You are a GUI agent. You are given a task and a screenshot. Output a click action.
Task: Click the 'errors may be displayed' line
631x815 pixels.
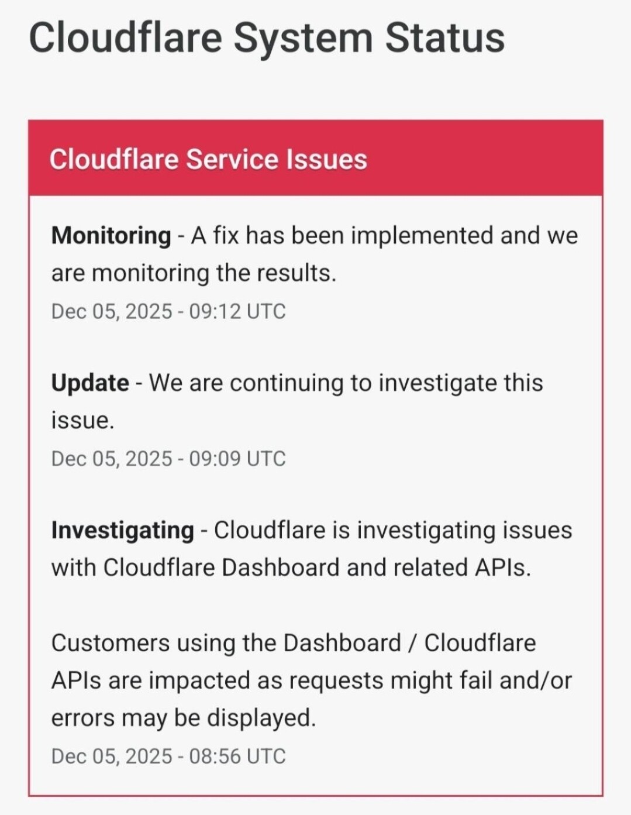tap(184, 718)
